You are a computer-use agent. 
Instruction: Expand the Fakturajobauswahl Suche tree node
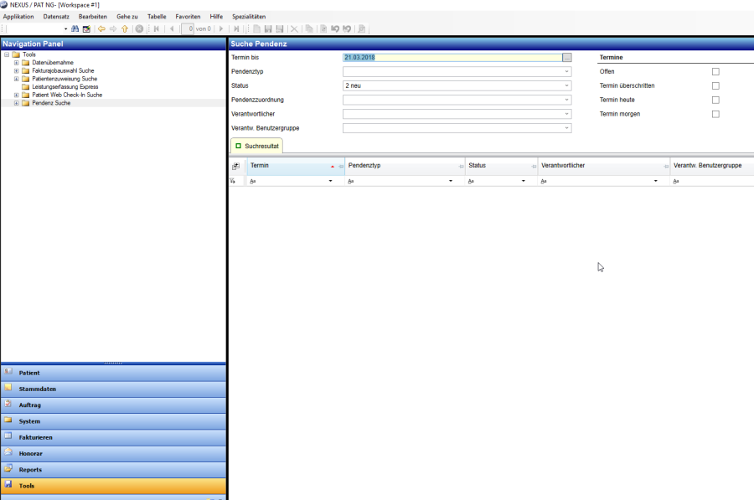[x=16, y=70]
